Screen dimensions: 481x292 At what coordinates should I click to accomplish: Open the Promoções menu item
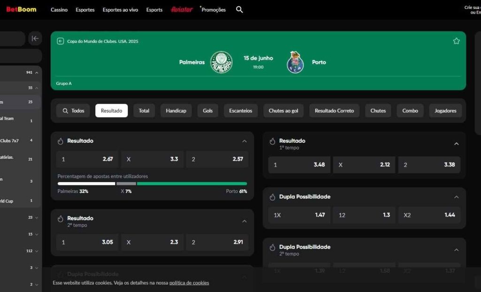click(x=213, y=9)
